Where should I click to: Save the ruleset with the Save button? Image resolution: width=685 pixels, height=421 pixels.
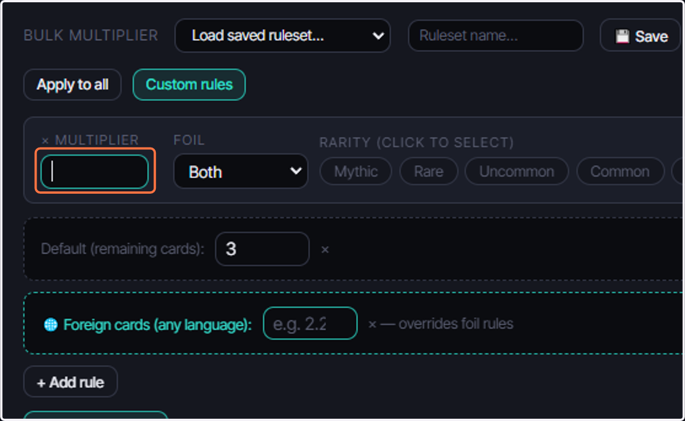(640, 36)
